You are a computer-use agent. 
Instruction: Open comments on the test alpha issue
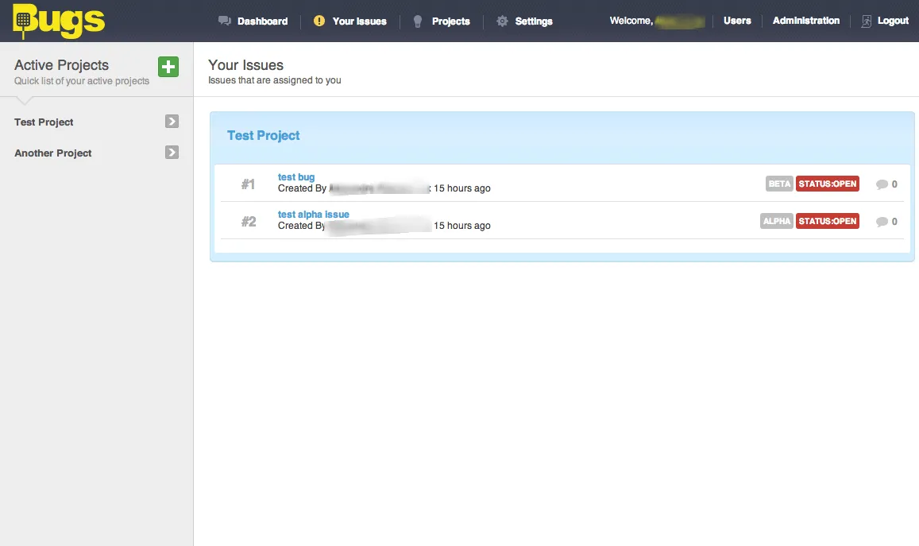click(x=882, y=221)
